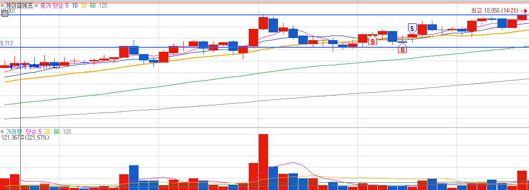Click the 거래량 volume indicator label
Viewport: 529px width, 190px height.
point(14,131)
